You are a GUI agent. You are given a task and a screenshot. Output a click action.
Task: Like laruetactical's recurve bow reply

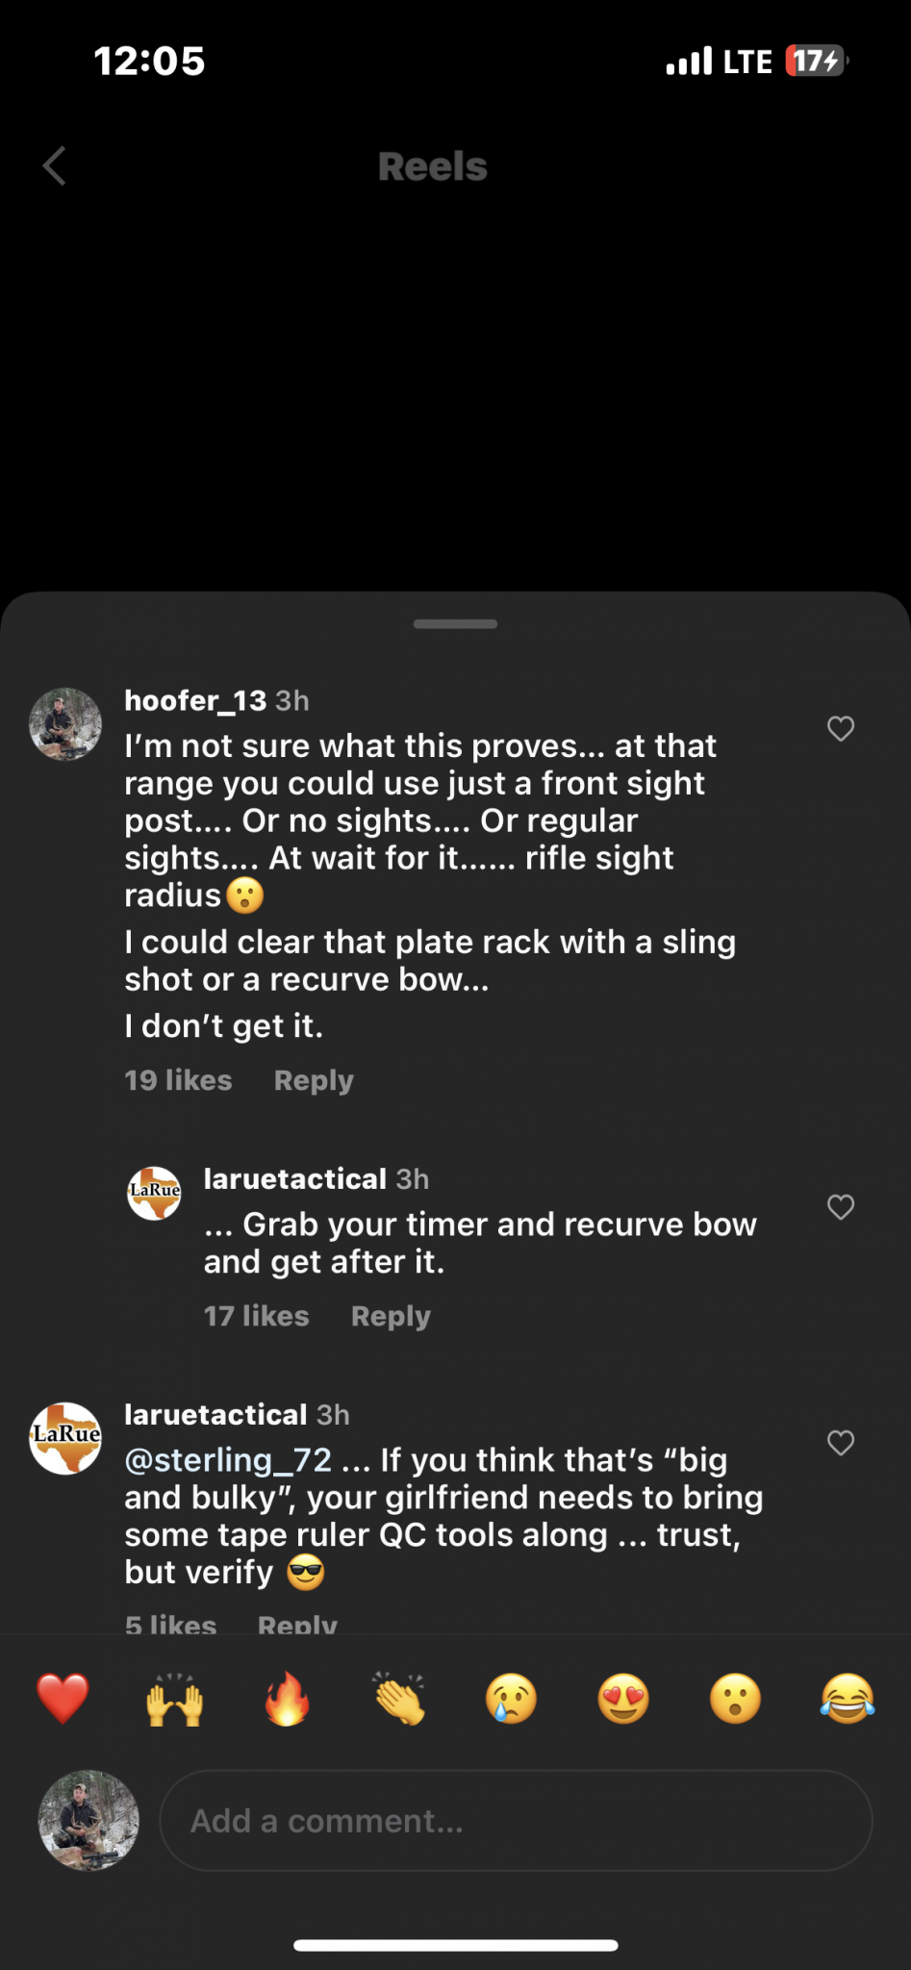(x=841, y=1207)
